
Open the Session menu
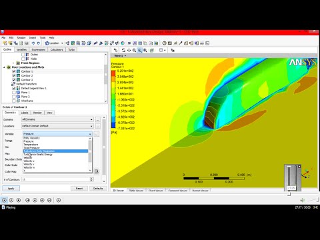(x=21, y=38)
